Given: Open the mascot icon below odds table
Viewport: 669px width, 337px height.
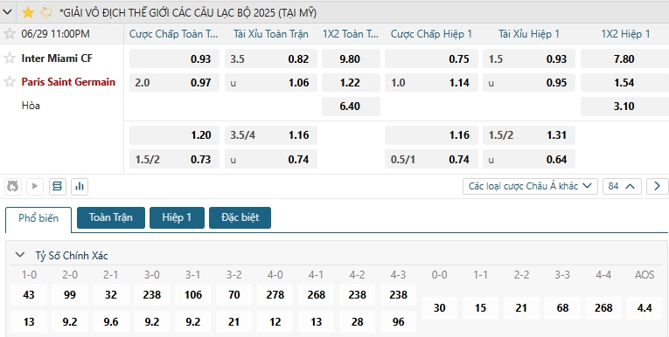Looking at the screenshot, I should [13, 186].
